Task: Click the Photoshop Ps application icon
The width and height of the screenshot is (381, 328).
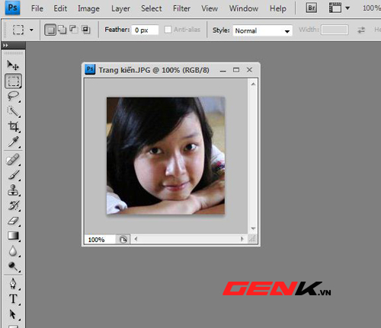Action: pyautogui.click(x=13, y=8)
